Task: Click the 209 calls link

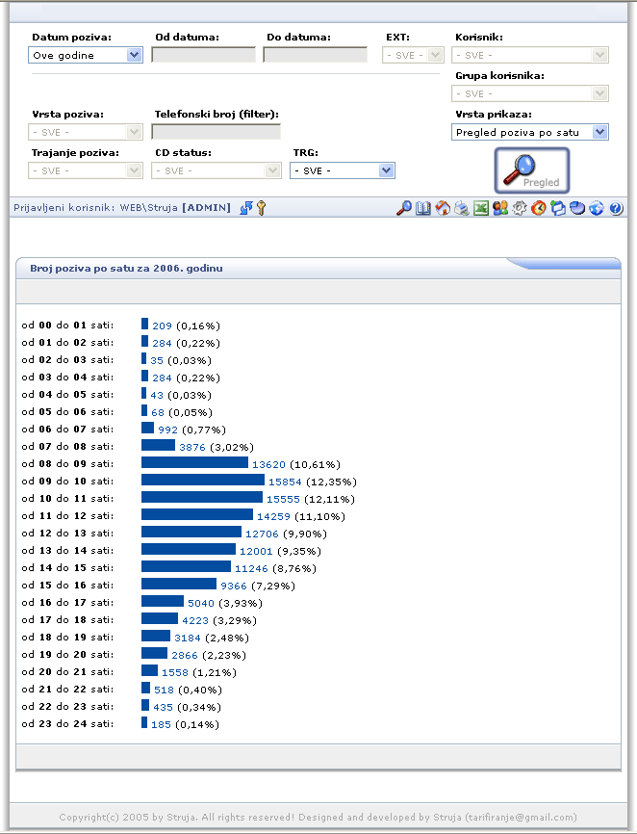Action: coord(162,326)
